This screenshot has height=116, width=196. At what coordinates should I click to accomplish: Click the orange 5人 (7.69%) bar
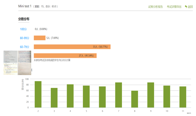coord(40,38)
